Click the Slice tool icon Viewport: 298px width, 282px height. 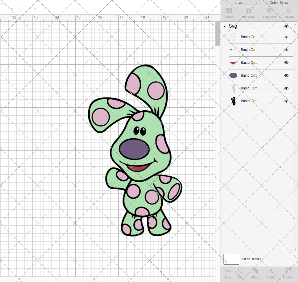227,271
